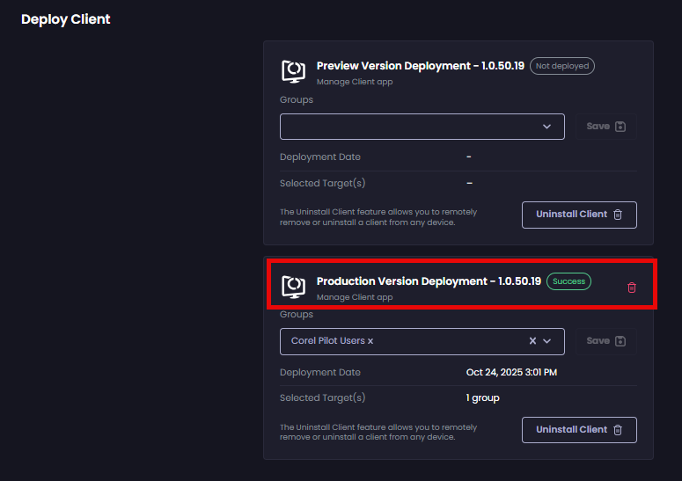Click the Deploy Client page heading
682x481 pixels.
(x=66, y=19)
